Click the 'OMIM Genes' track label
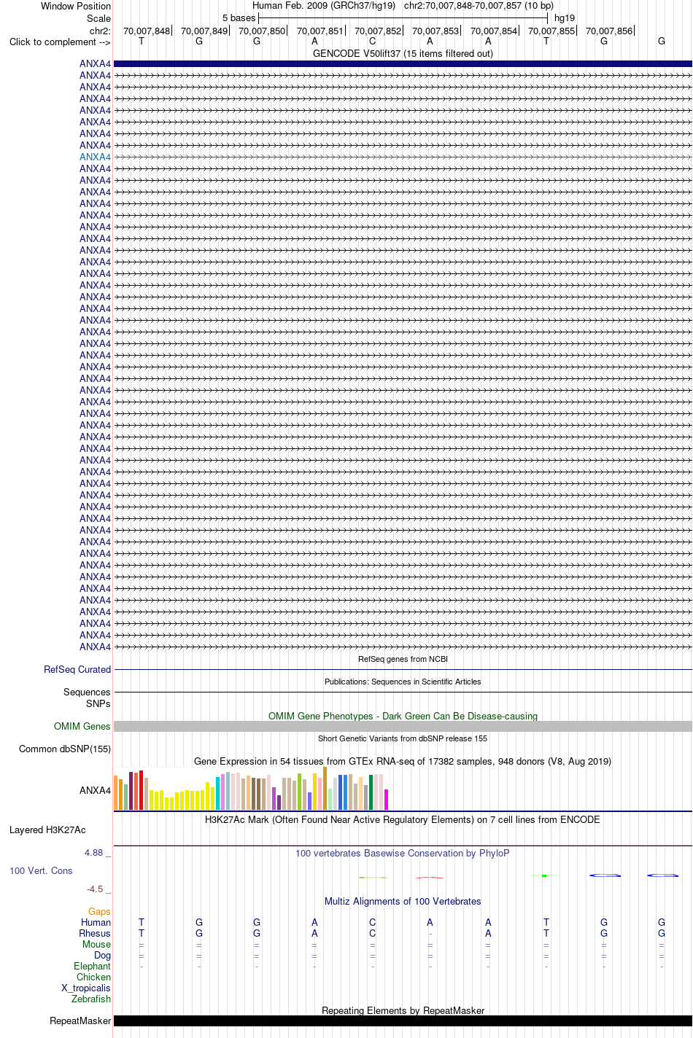The width and height of the screenshot is (693, 1038). (x=82, y=726)
